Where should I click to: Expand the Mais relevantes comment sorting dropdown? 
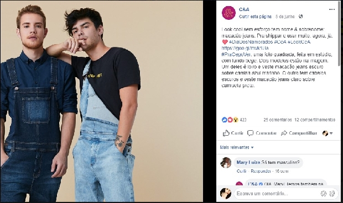coord(237,147)
